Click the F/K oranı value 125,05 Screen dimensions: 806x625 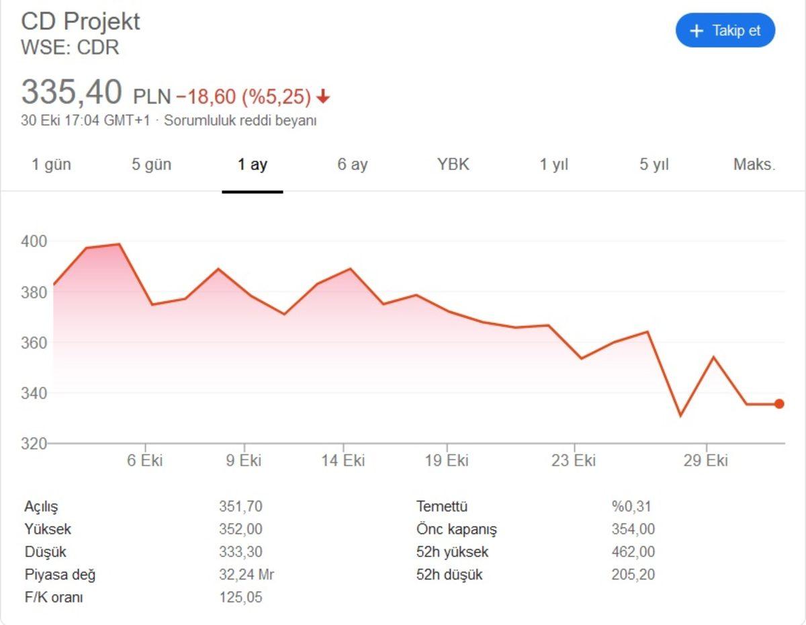(240, 597)
